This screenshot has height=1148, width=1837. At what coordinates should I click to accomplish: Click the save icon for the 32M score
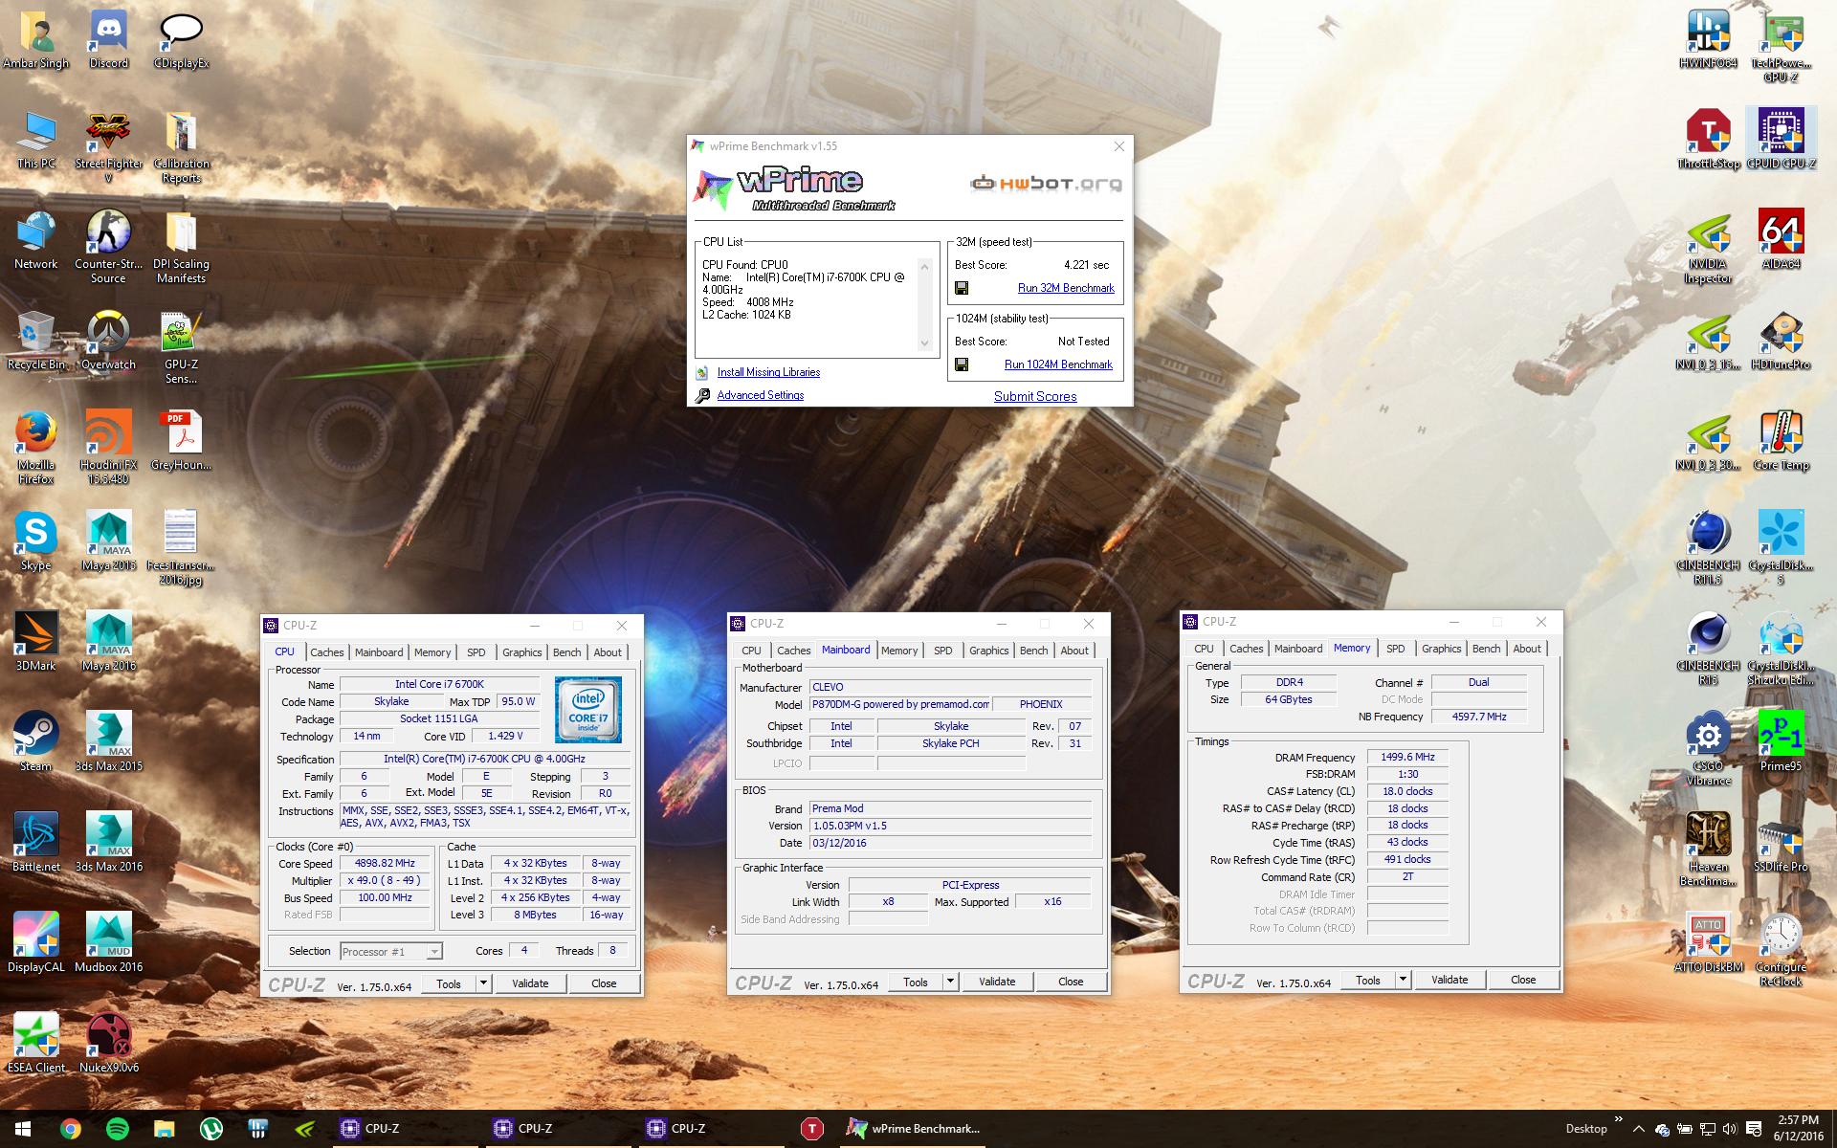tap(962, 288)
